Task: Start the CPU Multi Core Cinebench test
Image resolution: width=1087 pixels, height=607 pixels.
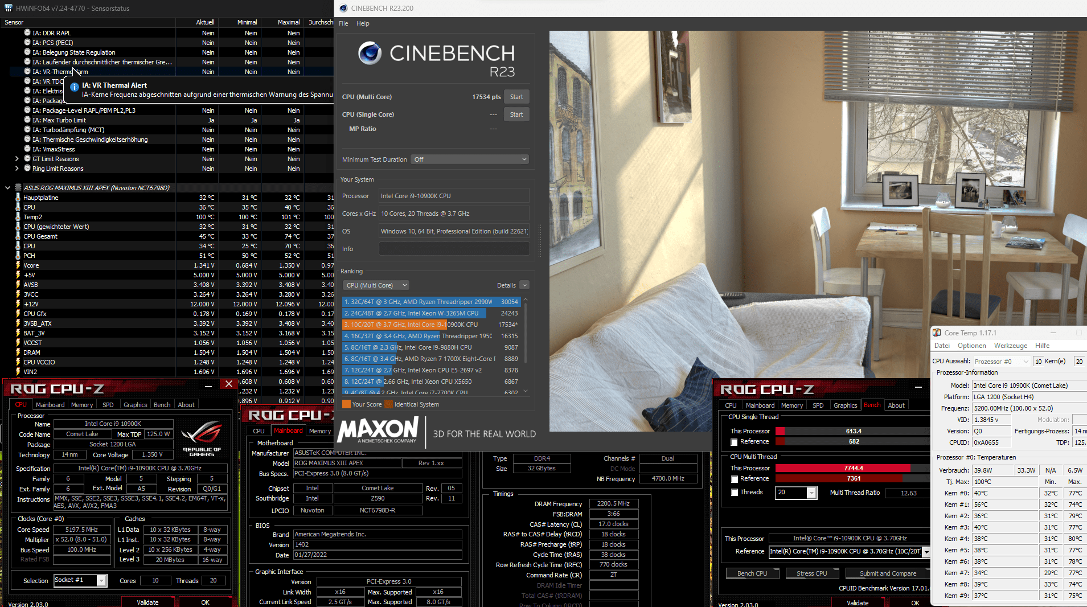Action: pyautogui.click(x=516, y=97)
